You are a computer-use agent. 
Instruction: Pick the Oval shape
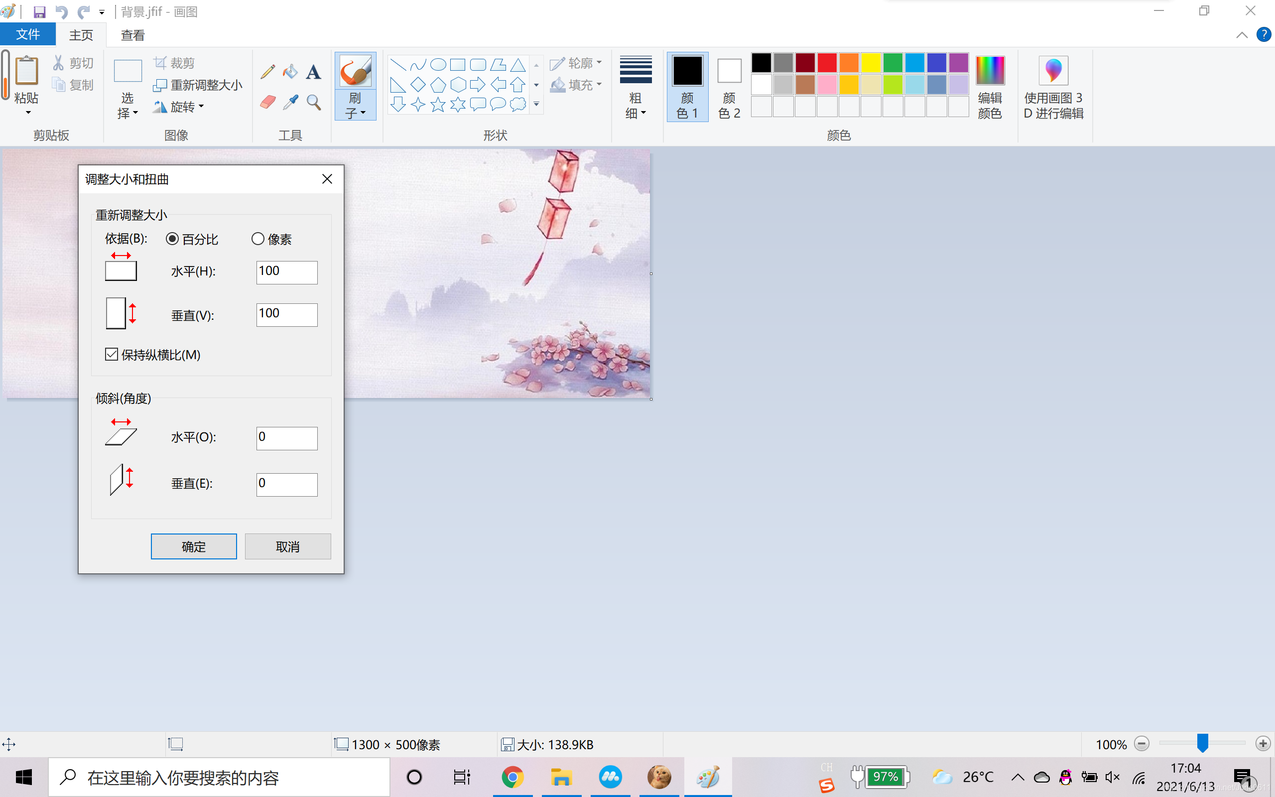(438, 65)
